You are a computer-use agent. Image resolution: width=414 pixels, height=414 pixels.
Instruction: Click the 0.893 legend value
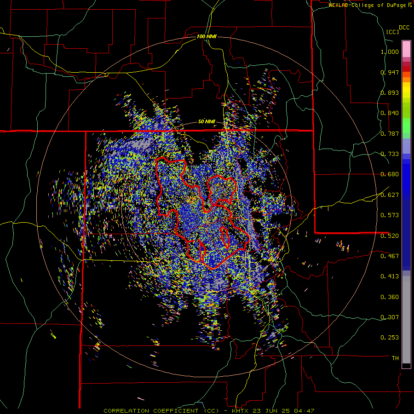click(x=390, y=92)
